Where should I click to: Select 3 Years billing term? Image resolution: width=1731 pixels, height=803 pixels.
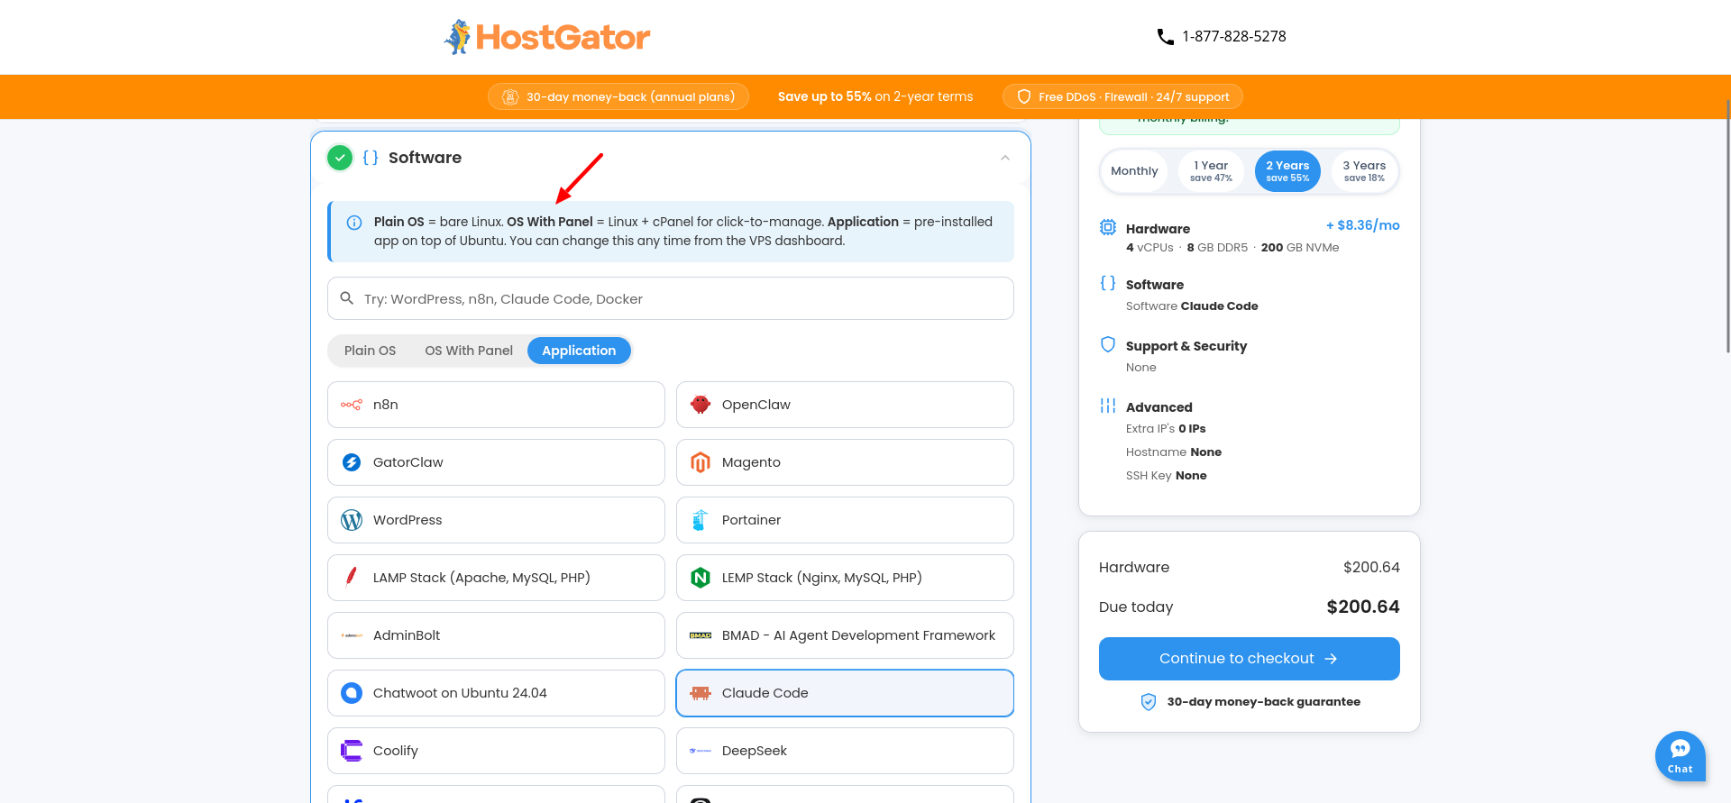tap(1364, 171)
